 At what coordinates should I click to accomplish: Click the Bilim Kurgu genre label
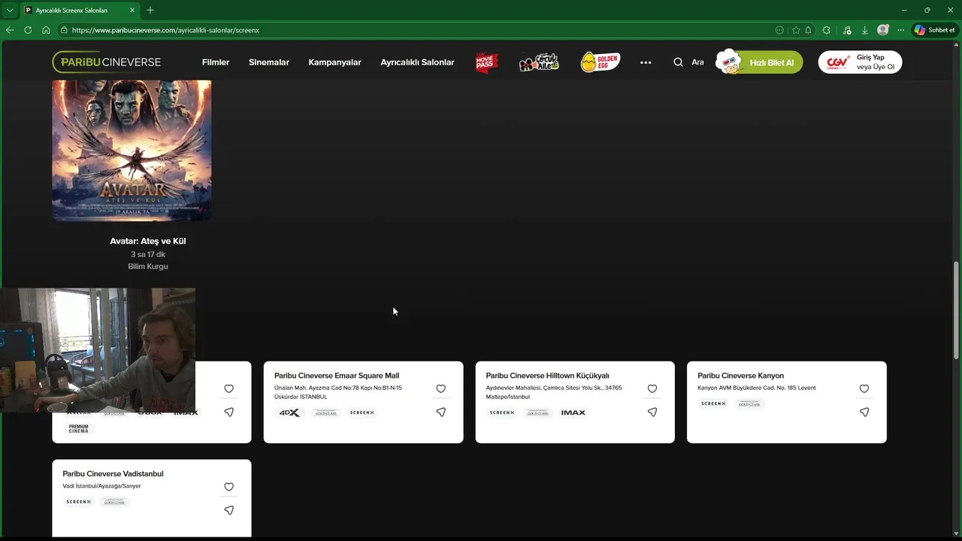[x=148, y=267]
